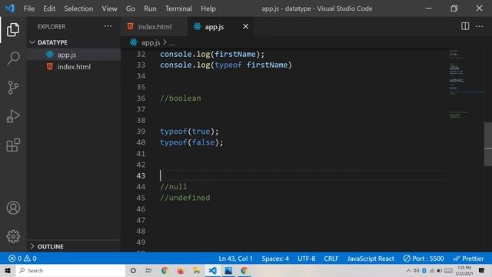
Task: Open the Extensions view
Action: tap(13, 145)
